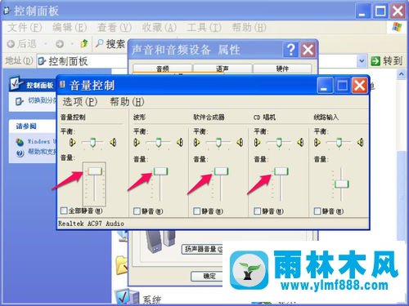Image resolution: width=409 pixels, height=306 pixels.
Task: Open 选项(P) menu in volume control
Action: 80,102
